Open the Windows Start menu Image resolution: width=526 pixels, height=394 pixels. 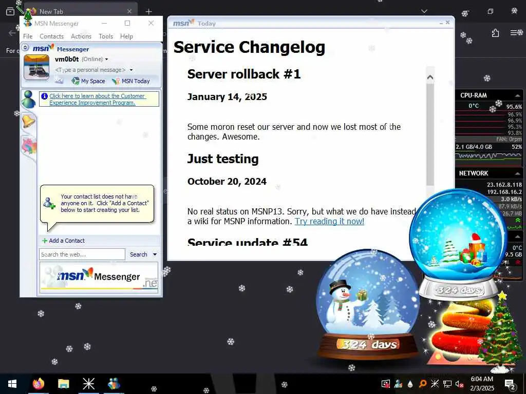click(x=12, y=384)
